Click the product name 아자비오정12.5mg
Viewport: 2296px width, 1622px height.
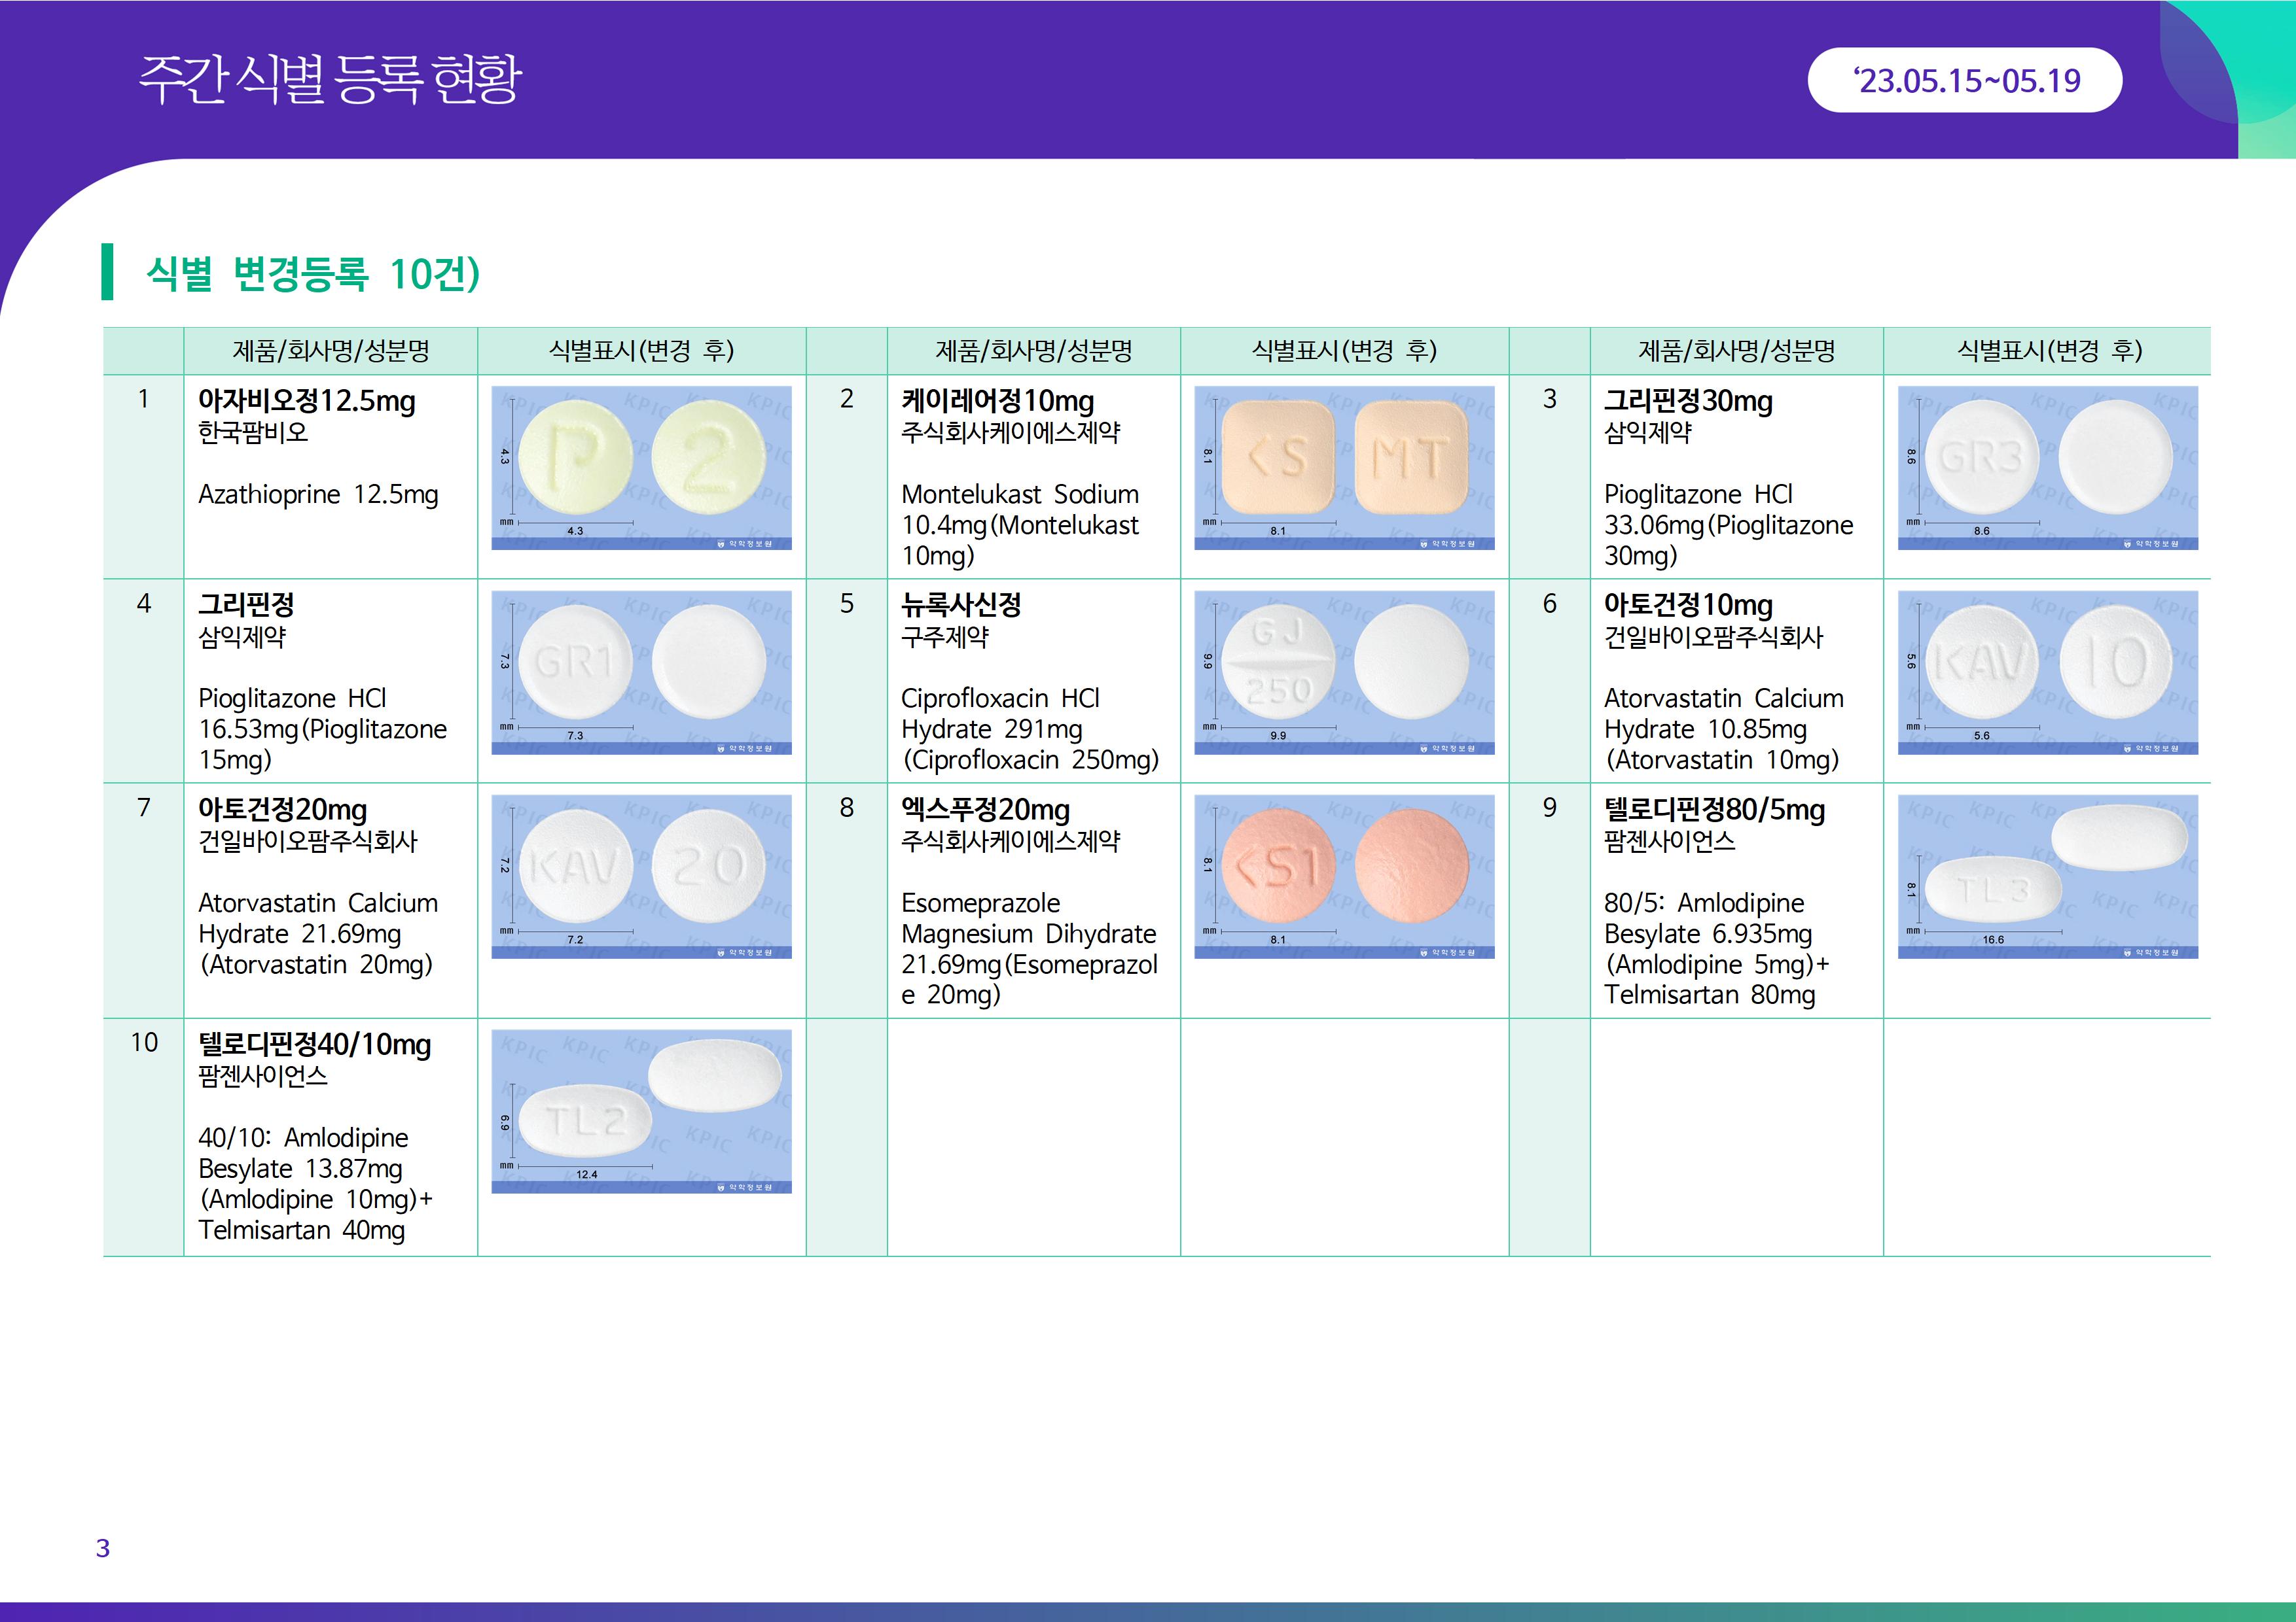coord(306,401)
